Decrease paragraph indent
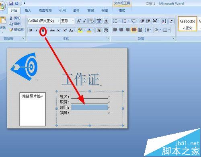The height and width of the screenshot is (157, 201). [x=142, y=21]
